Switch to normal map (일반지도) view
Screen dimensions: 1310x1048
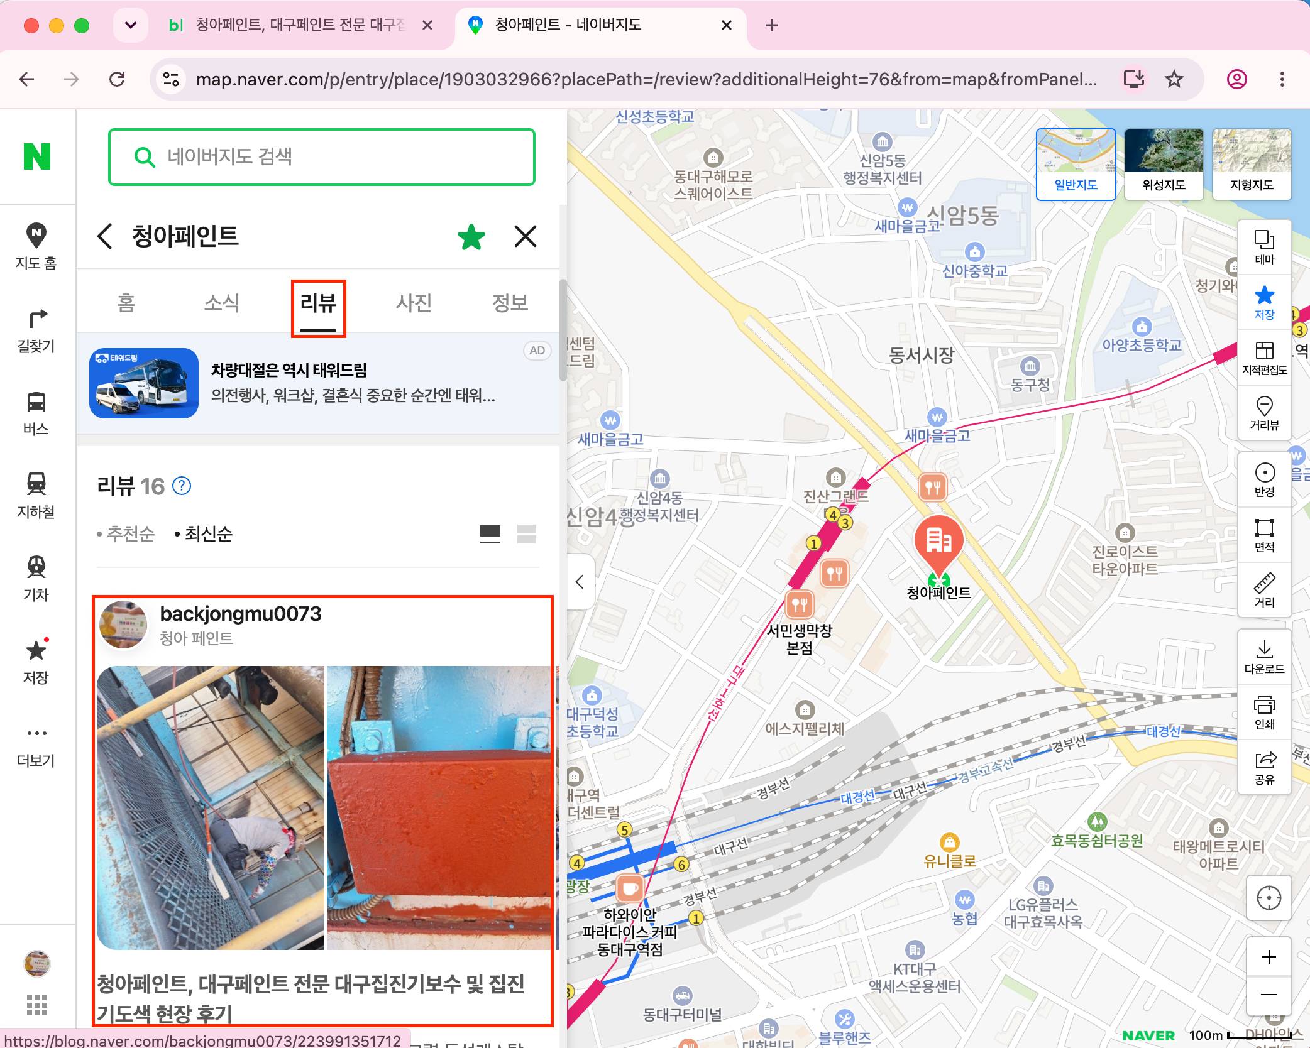click(x=1076, y=165)
